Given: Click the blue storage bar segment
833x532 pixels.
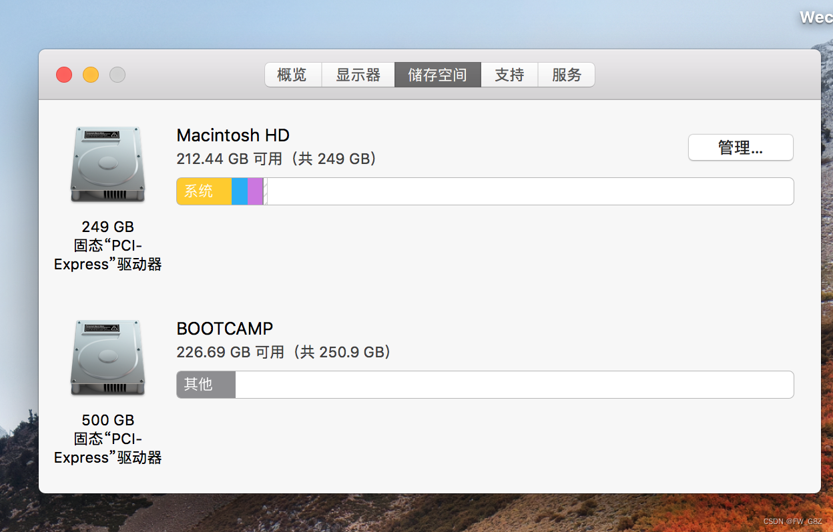Looking at the screenshot, I should click(x=240, y=191).
